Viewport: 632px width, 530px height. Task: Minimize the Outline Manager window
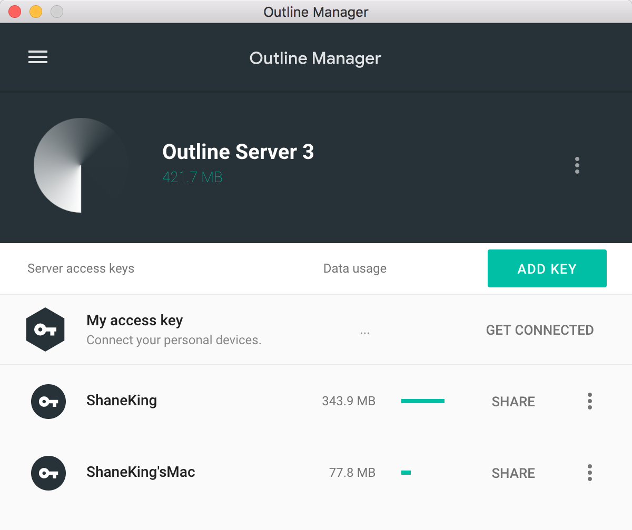[36, 12]
